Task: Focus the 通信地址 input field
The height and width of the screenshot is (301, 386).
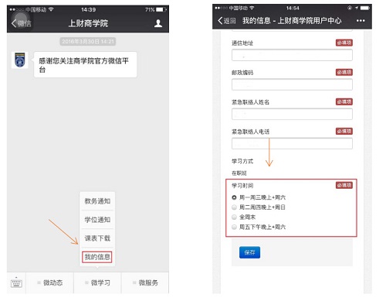Action: pos(292,55)
